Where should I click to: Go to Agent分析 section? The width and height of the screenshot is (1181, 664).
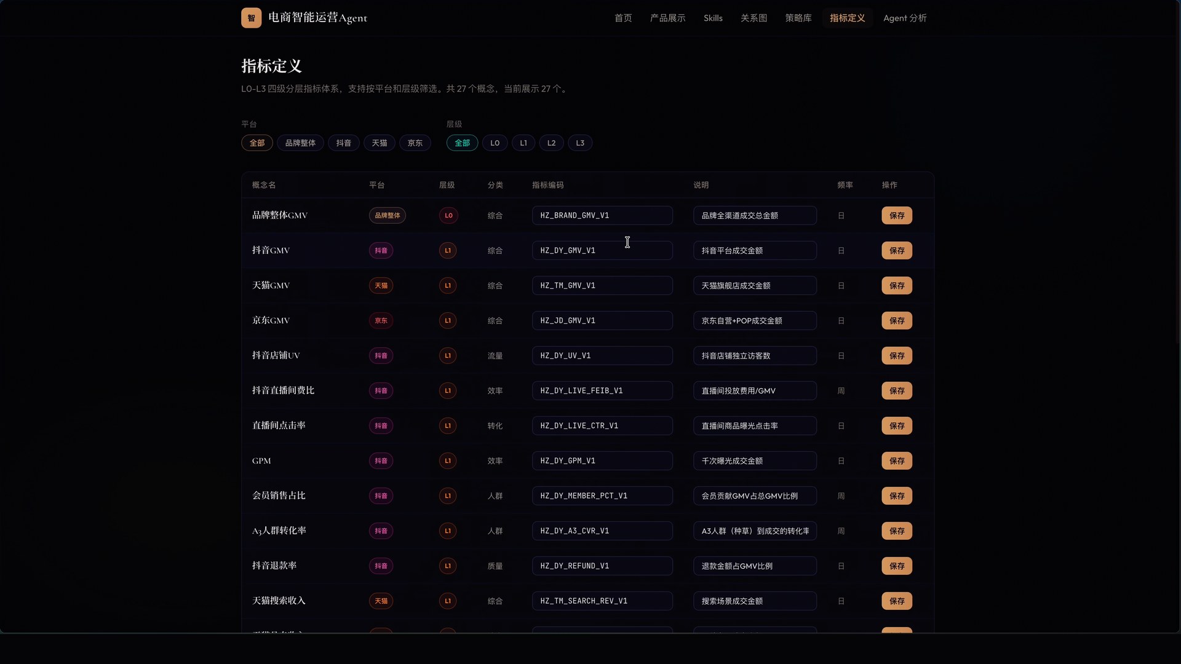click(x=904, y=18)
